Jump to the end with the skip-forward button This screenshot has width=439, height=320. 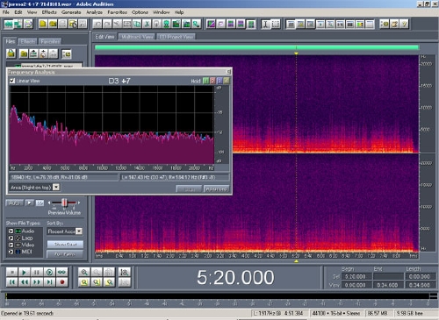coord(49,282)
